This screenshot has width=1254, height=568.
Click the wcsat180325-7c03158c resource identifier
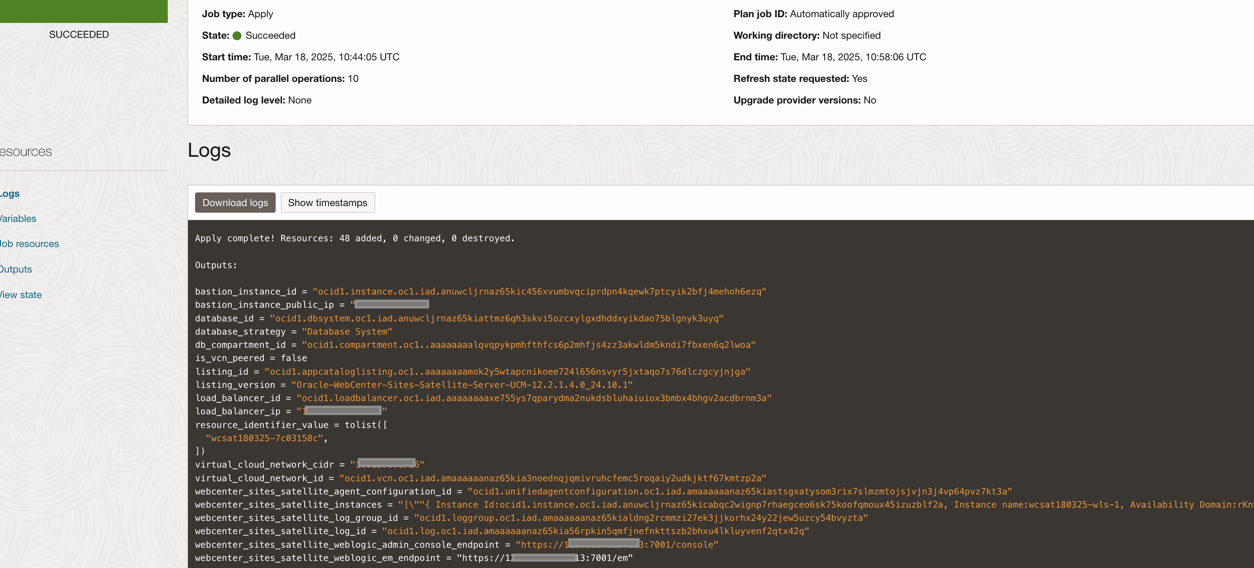pos(264,438)
